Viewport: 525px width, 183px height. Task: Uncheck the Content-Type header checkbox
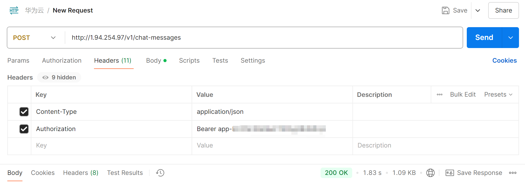coord(24,112)
